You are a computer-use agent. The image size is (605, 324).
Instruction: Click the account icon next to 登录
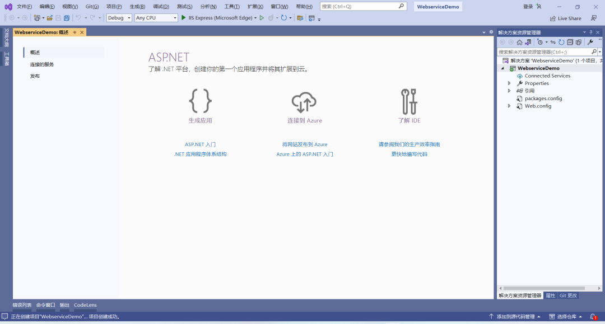coord(539,7)
